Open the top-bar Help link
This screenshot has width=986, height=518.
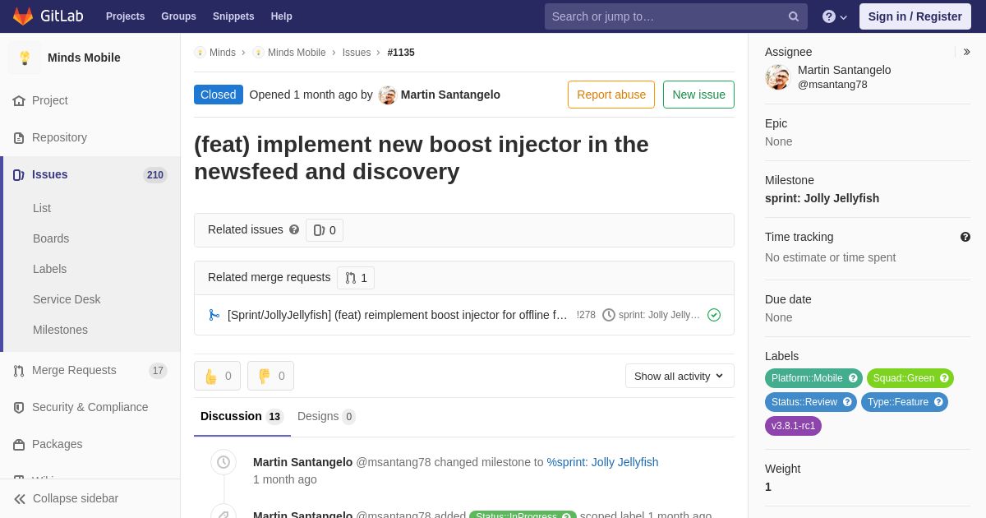coord(282,16)
